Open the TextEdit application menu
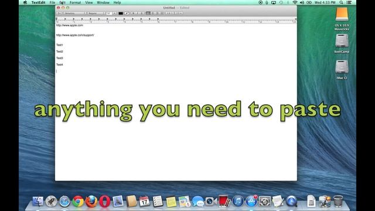This screenshot has height=211, width=375. (x=38, y=2)
